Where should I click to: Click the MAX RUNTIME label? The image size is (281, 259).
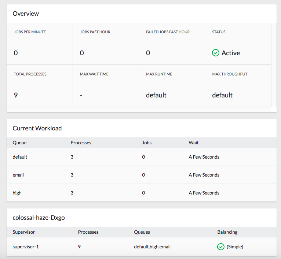pyautogui.click(x=159, y=74)
